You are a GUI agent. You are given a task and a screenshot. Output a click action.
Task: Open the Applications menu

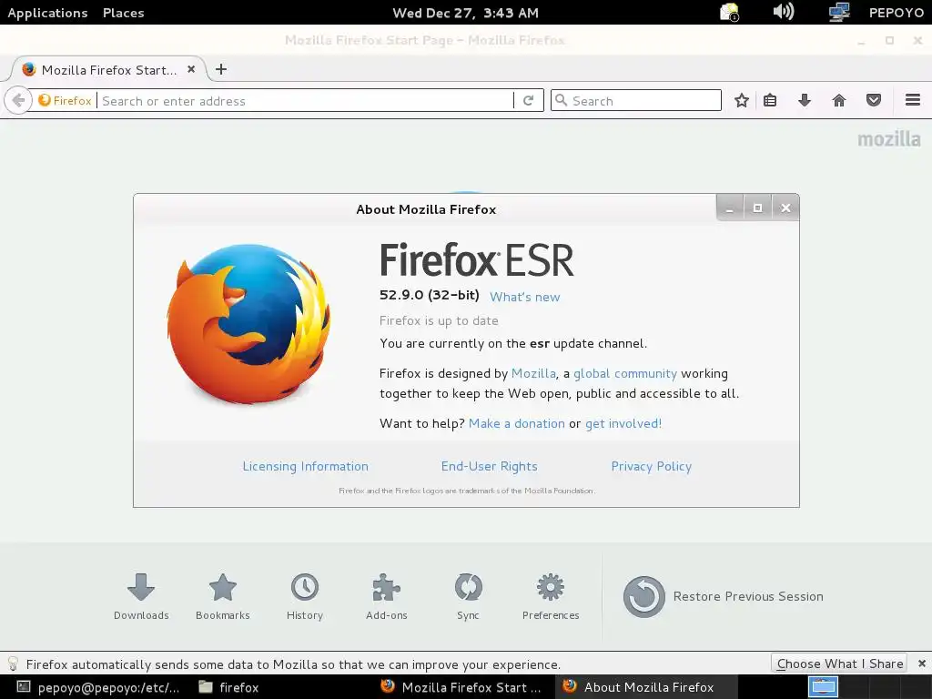coord(47,13)
